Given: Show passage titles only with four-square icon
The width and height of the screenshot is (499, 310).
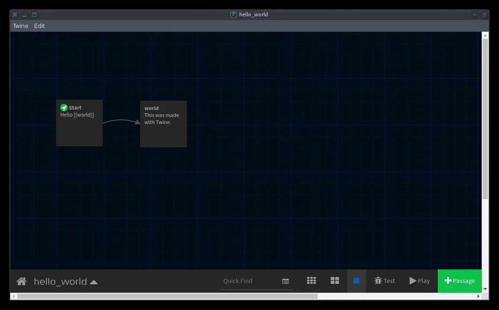Looking at the screenshot, I should pyautogui.click(x=335, y=281).
